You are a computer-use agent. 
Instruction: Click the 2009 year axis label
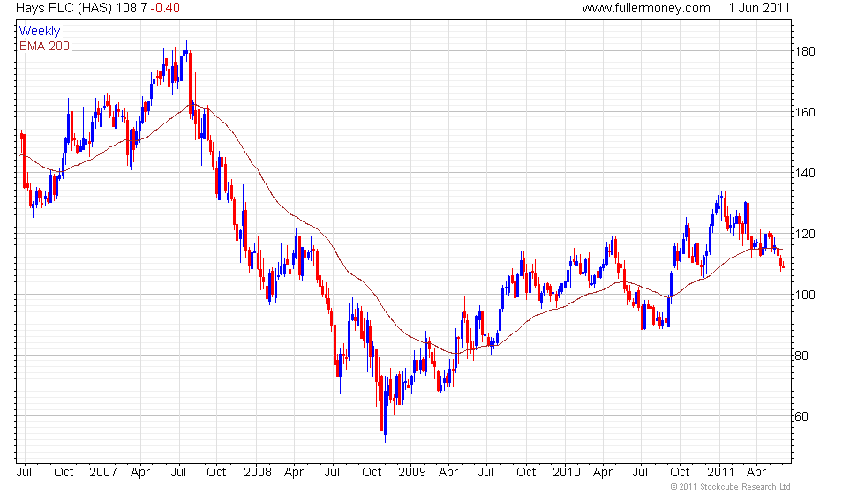click(412, 473)
